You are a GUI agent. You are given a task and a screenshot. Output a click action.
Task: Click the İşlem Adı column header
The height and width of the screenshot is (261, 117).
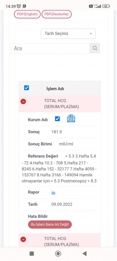click(x=55, y=89)
